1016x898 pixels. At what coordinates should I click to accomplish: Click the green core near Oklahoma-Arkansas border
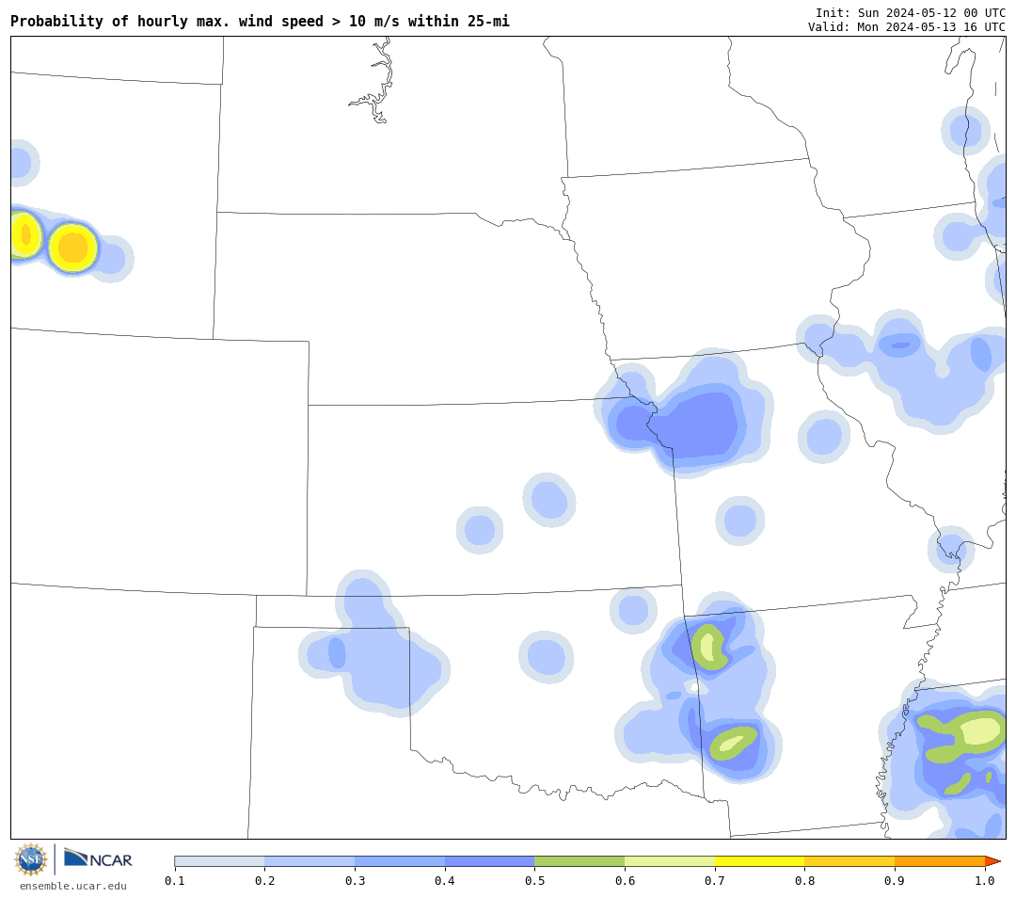709,647
